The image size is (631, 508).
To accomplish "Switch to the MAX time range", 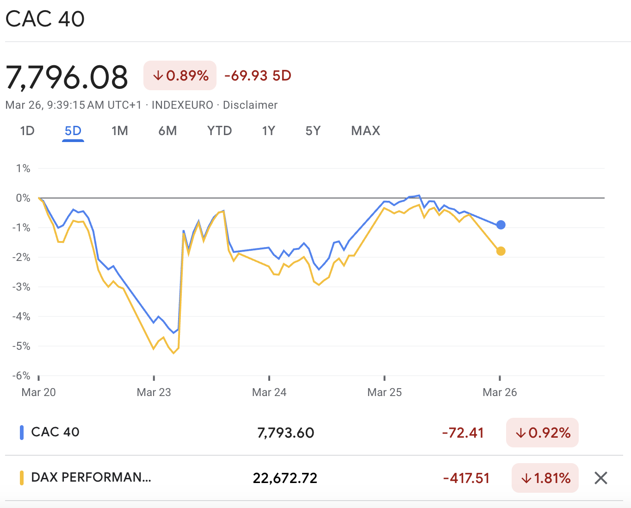I will coord(365,131).
